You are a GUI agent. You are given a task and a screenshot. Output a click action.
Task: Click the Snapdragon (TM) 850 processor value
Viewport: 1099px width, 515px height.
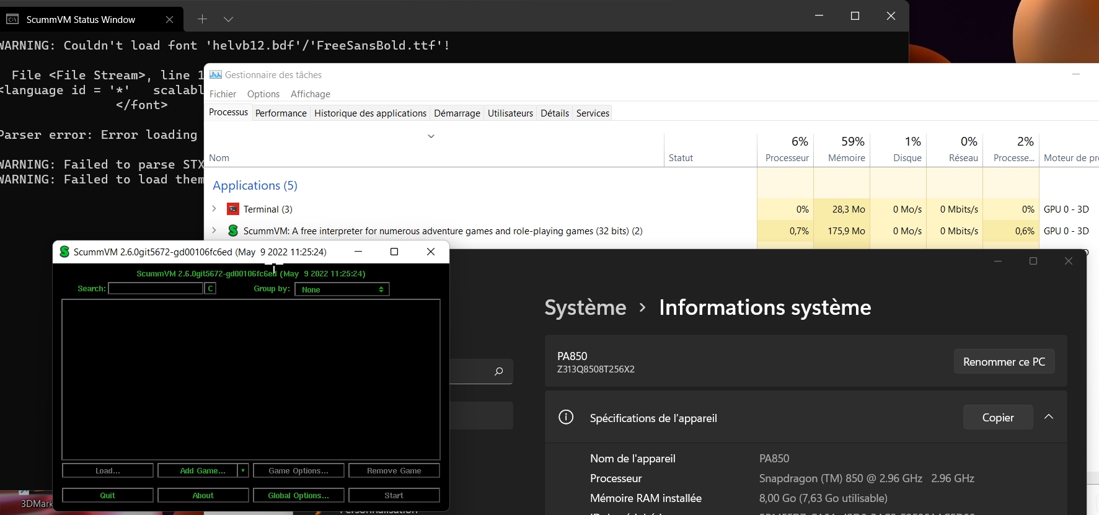[x=867, y=478]
